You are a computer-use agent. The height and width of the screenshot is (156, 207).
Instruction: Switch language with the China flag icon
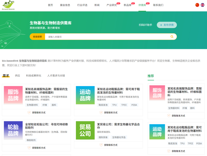pos(197,5)
